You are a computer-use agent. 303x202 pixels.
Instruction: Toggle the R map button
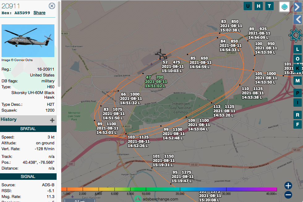click(x=297, y=115)
